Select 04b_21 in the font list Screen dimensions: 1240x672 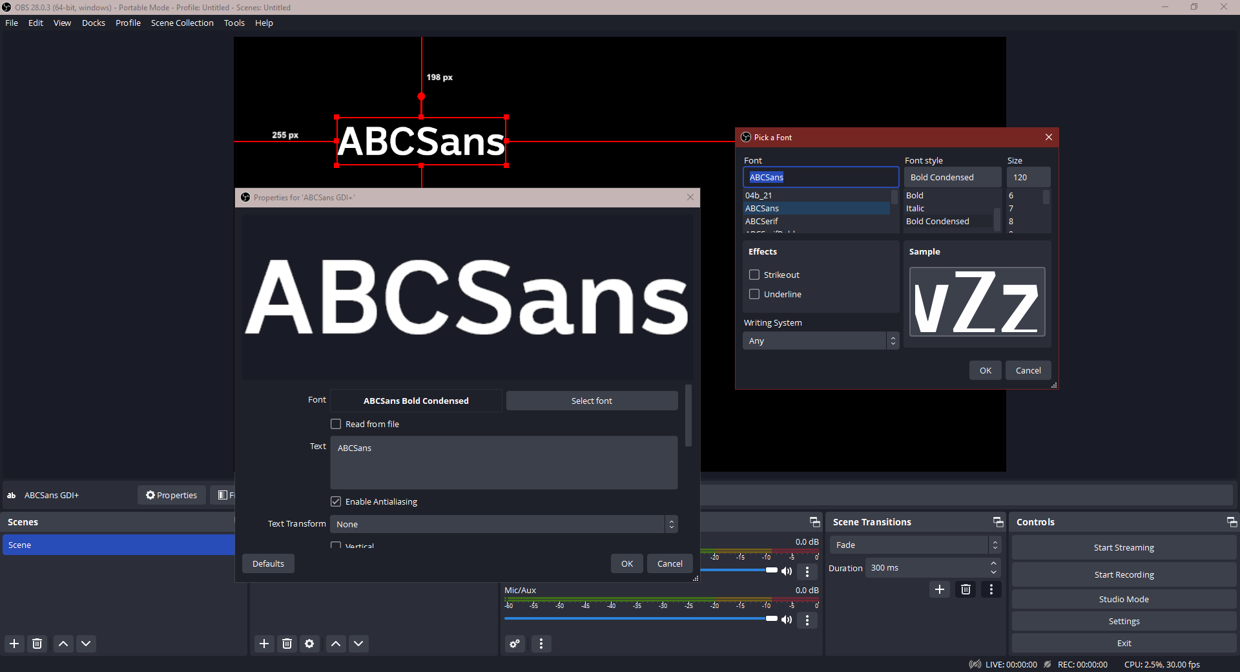[x=816, y=195]
